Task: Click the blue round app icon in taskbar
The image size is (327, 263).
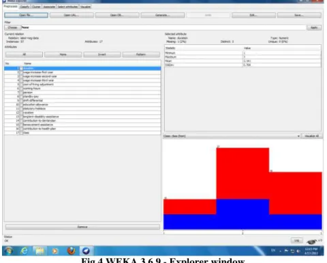Action: [x=86, y=251]
